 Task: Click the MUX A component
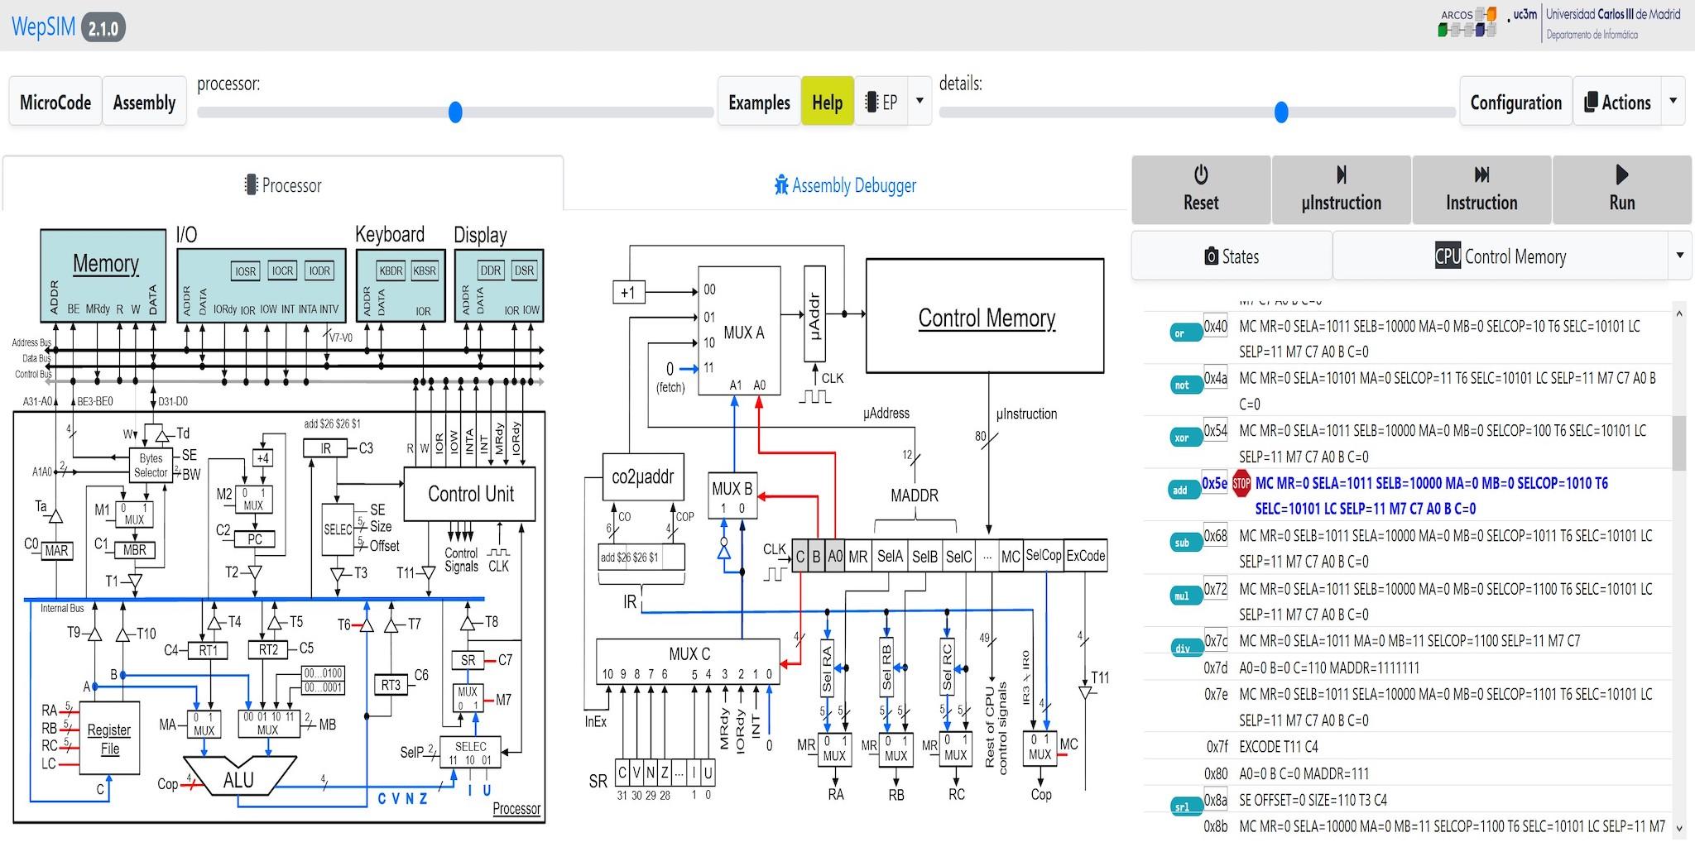[739, 331]
